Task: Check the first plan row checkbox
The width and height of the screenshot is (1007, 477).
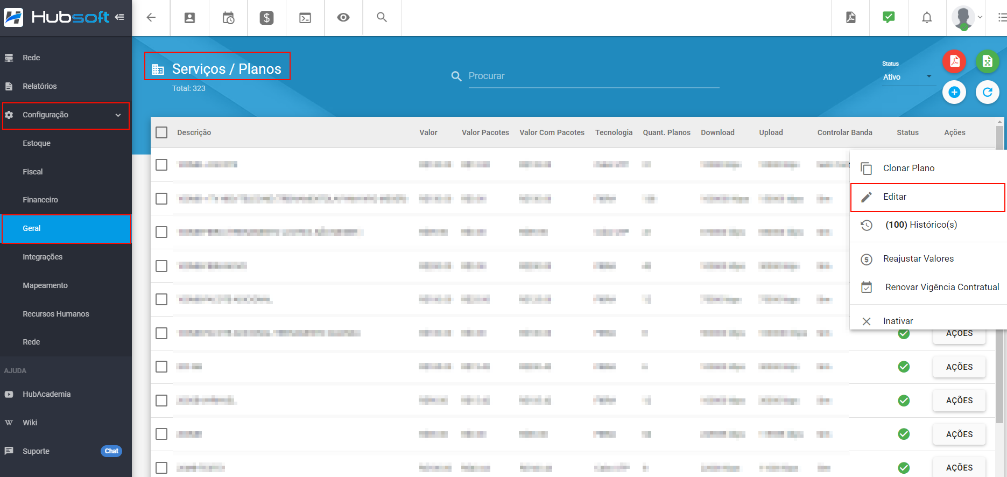Action: 161,165
